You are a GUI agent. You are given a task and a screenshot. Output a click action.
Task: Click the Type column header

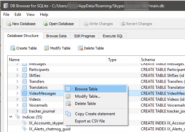click(123, 60)
